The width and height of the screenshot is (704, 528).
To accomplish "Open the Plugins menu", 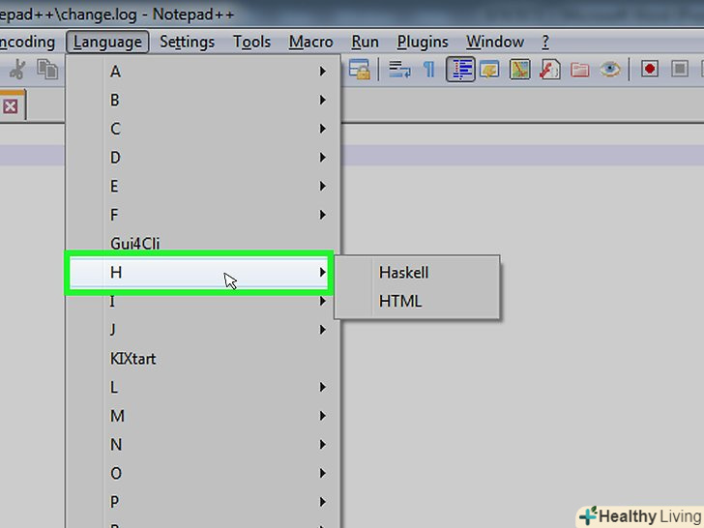I will pyautogui.click(x=423, y=42).
